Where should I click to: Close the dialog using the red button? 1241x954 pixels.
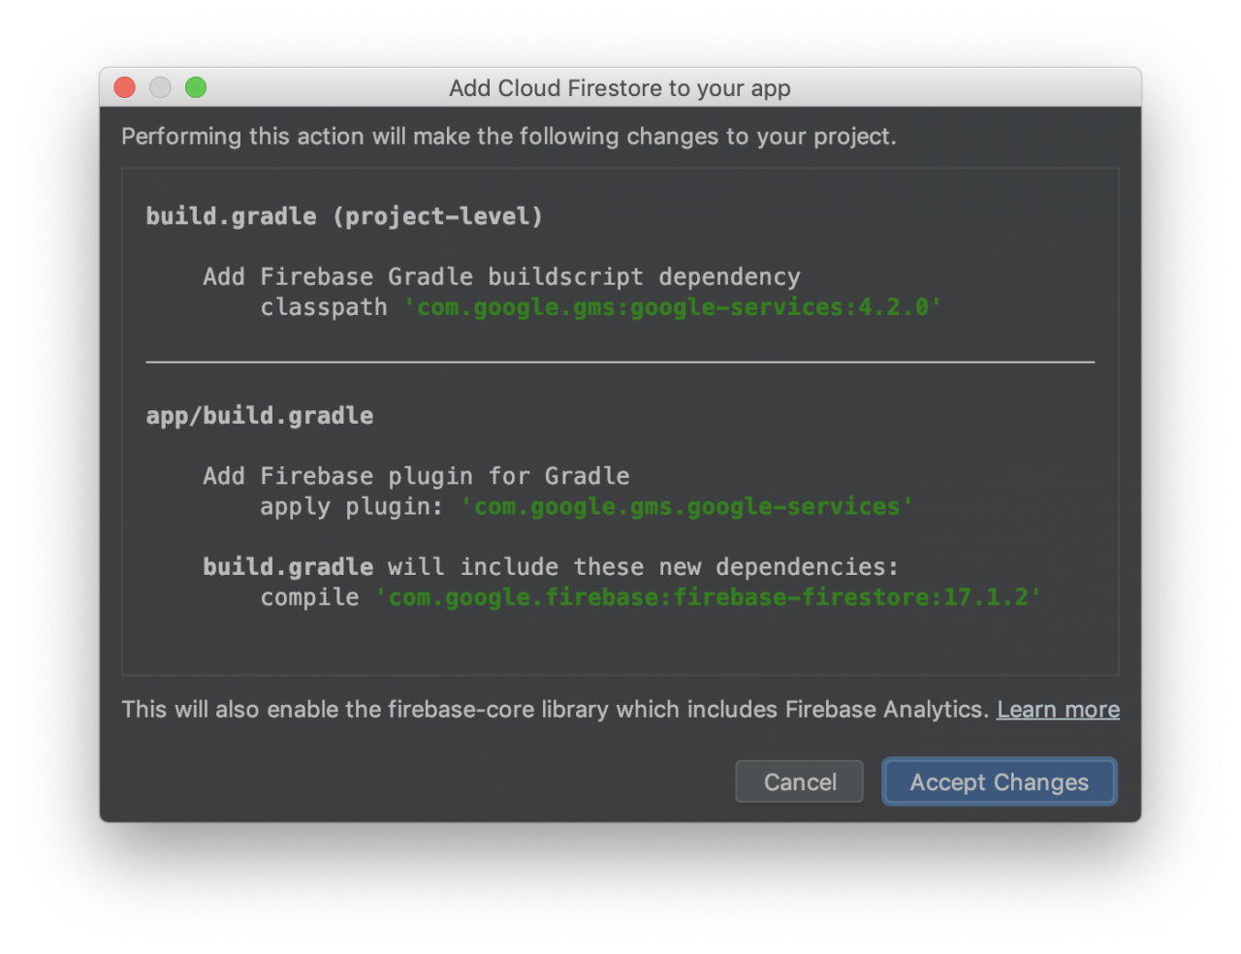click(x=124, y=87)
